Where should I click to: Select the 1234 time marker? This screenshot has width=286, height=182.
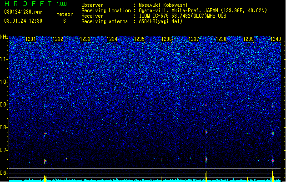[x=112, y=39]
